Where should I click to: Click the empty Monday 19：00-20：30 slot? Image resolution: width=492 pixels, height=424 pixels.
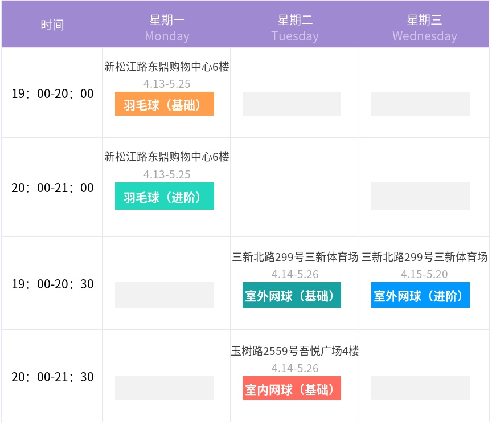(x=165, y=295)
